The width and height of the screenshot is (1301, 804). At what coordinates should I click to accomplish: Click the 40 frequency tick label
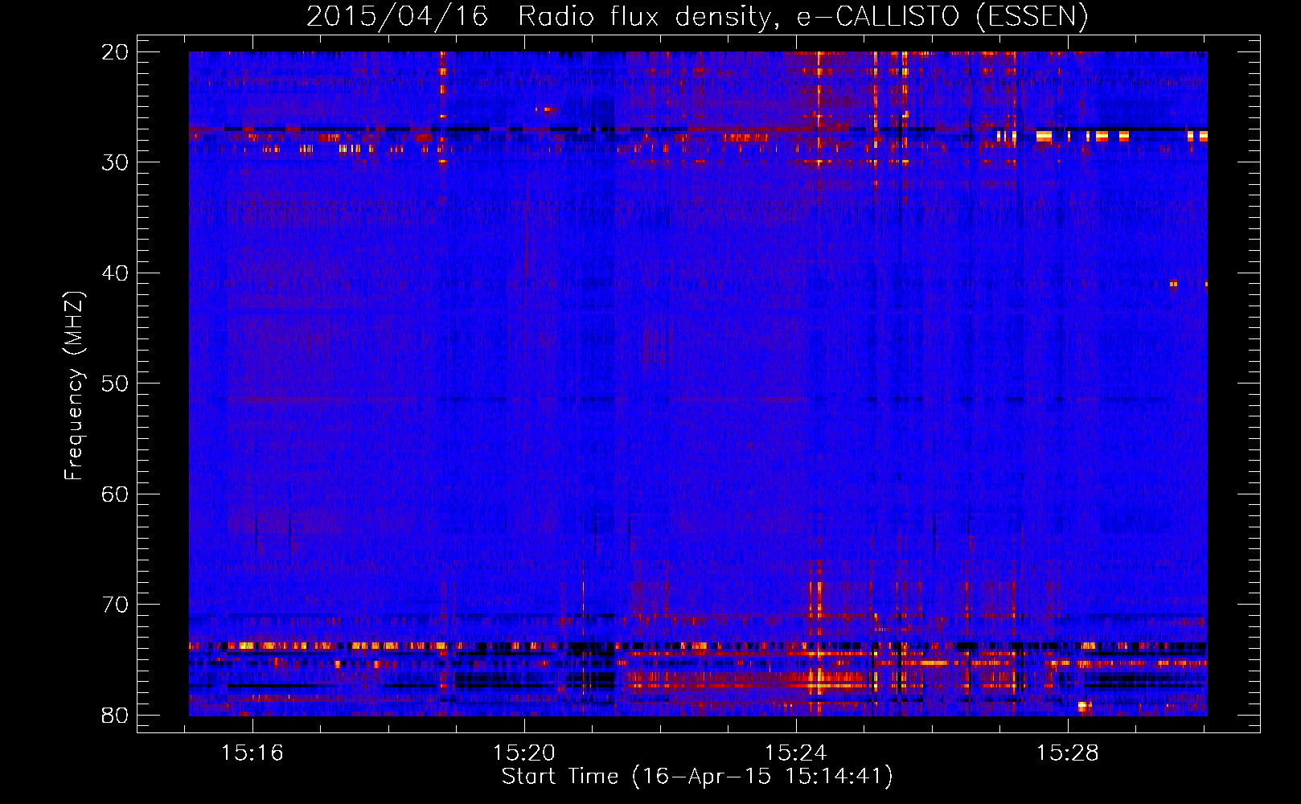(115, 273)
